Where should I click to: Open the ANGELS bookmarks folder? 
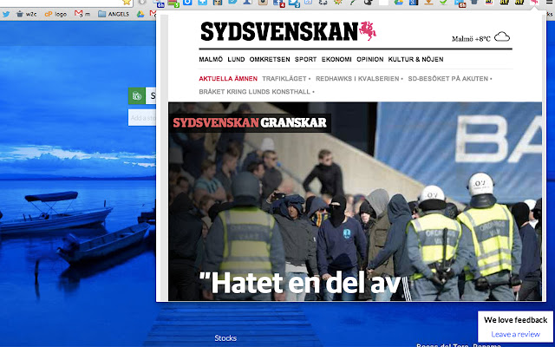pyautogui.click(x=114, y=14)
